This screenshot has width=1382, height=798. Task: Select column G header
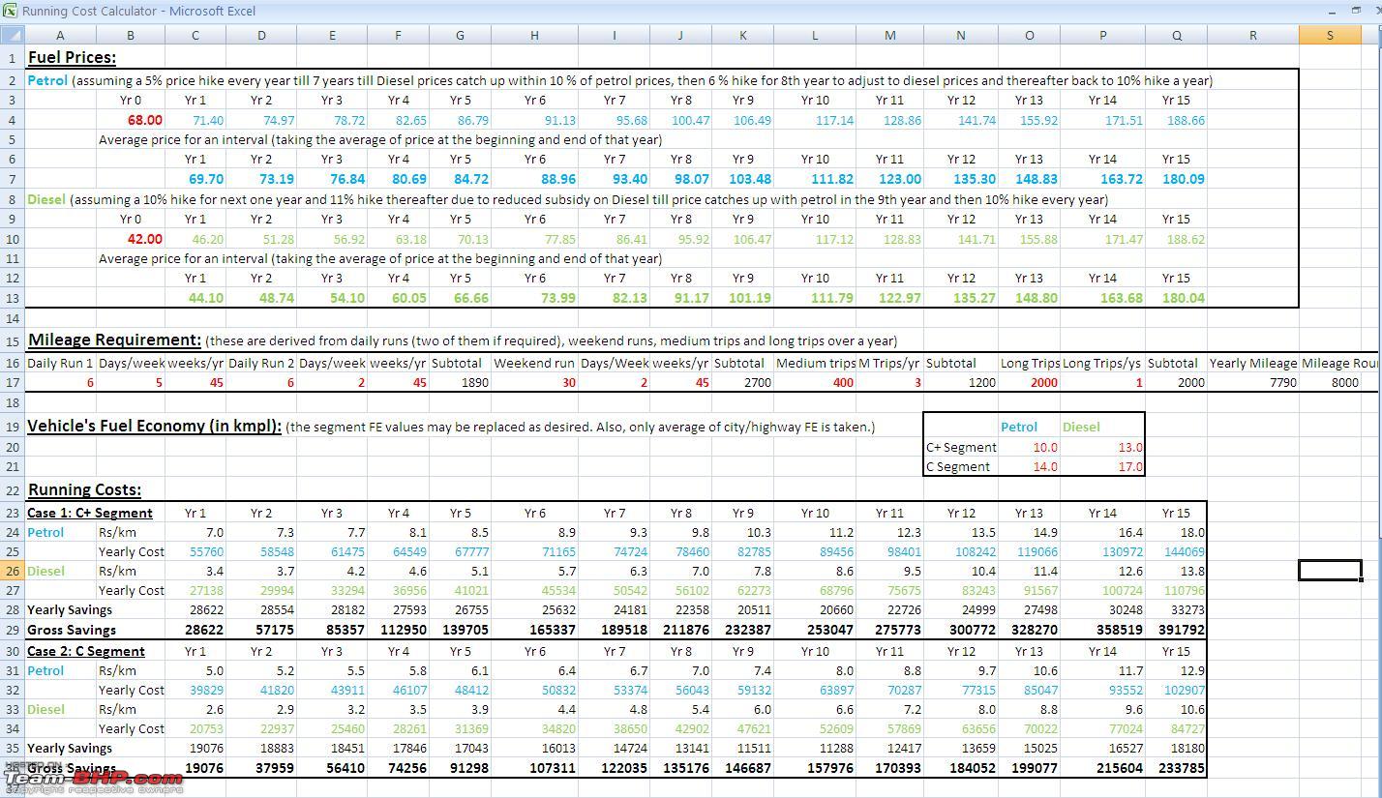point(460,36)
